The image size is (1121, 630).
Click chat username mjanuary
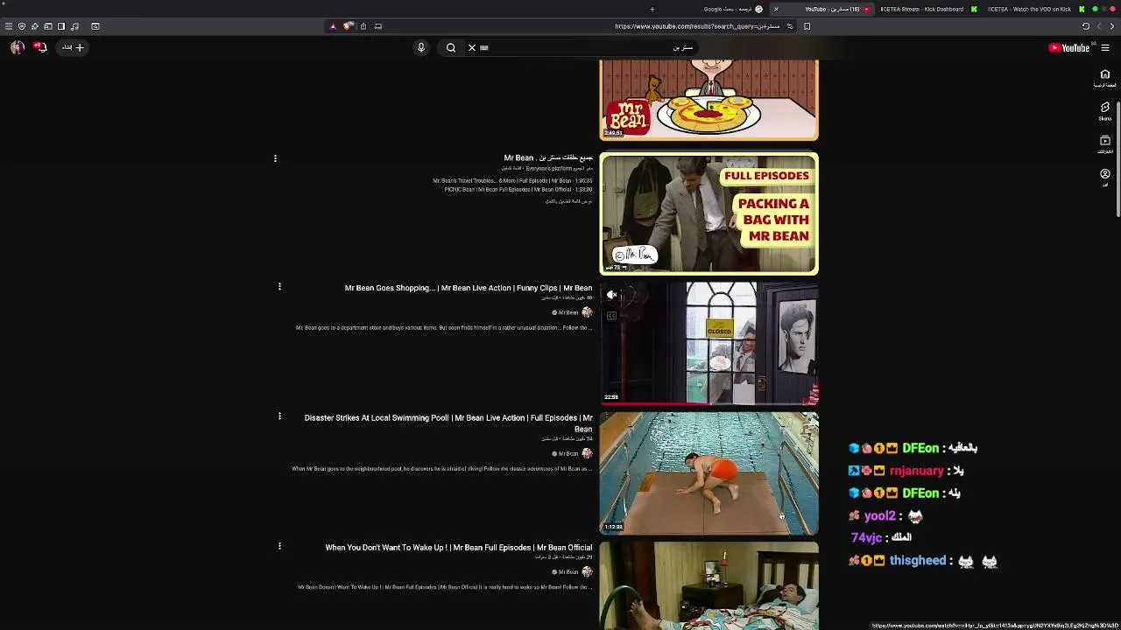tap(916, 471)
